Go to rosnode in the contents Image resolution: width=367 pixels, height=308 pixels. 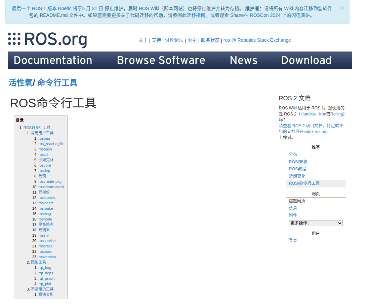[x=45, y=219]
